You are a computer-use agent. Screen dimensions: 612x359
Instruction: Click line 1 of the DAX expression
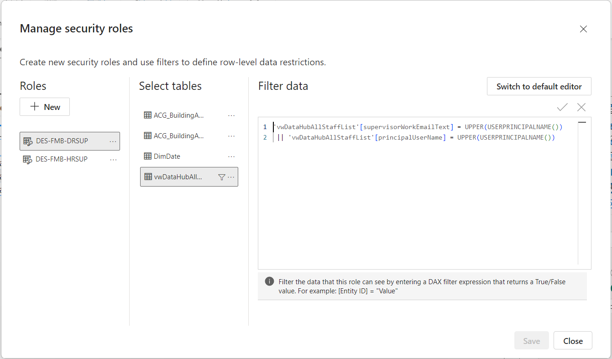(x=418, y=127)
